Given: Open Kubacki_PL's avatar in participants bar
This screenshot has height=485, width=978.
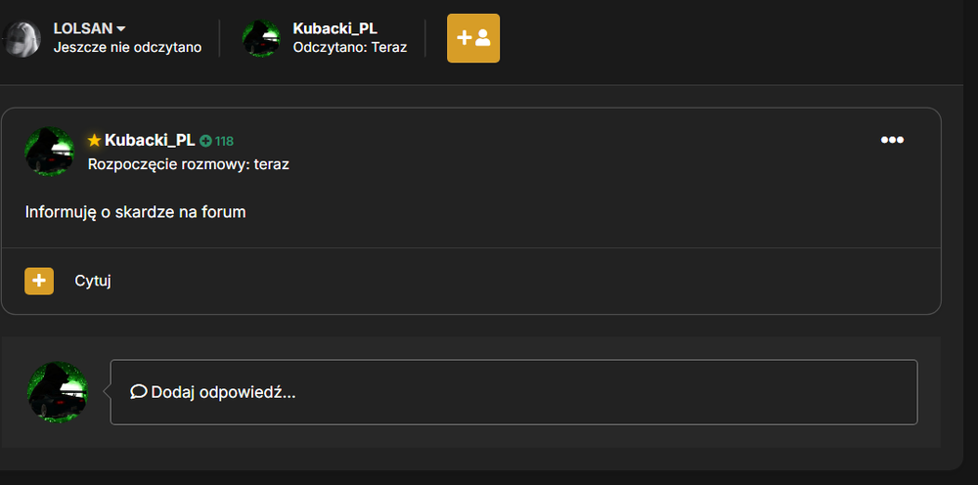Looking at the screenshot, I should [261, 39].
